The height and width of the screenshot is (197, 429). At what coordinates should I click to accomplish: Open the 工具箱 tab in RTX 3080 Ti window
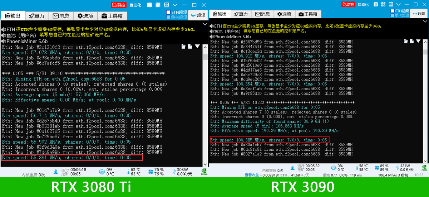112,16
